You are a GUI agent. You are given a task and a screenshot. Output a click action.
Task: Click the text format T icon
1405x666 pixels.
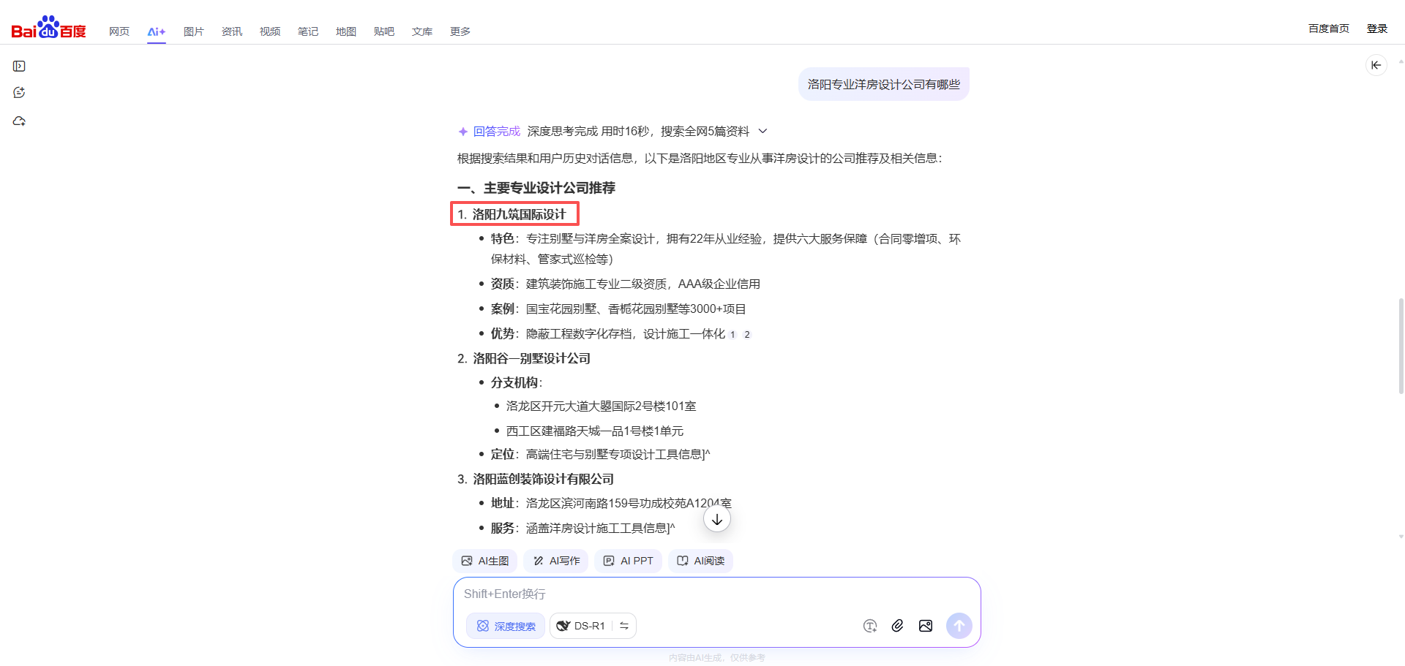[869, 626]
